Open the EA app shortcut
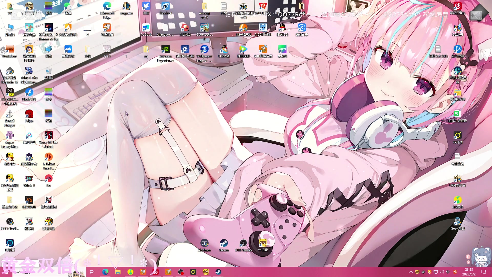This screenshot has width=492, height=277. pyautogui.click(x=48, y=181)
